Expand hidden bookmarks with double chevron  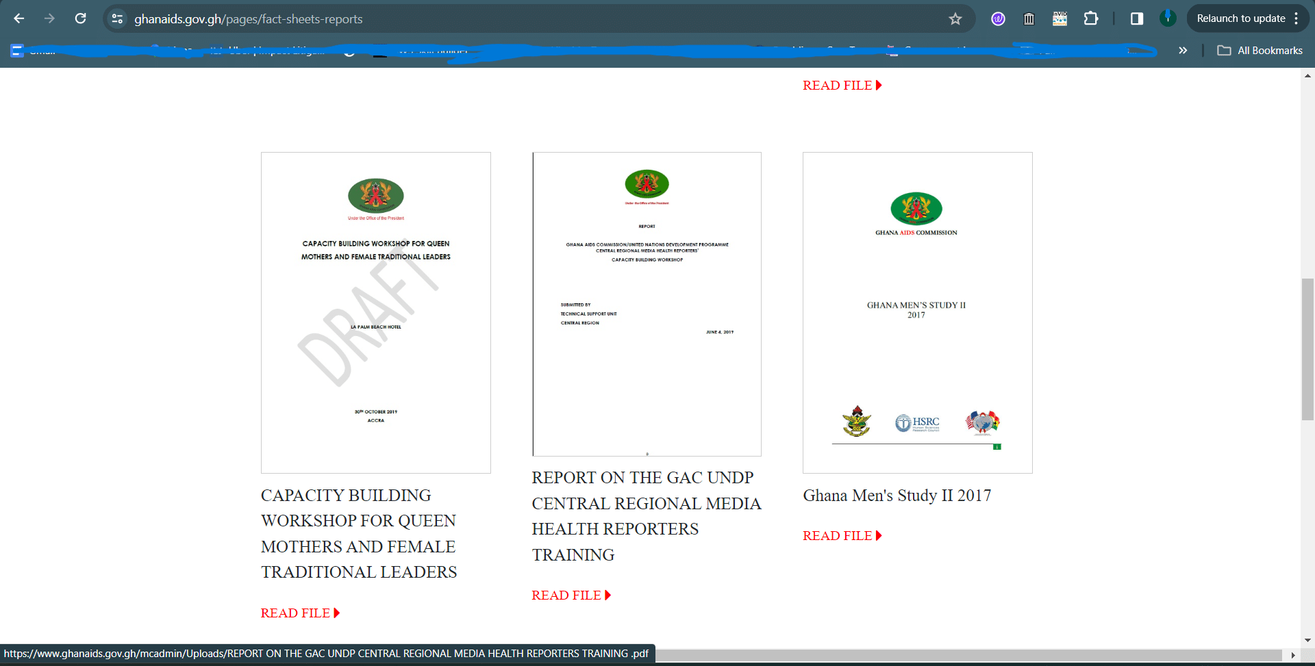1183,51
